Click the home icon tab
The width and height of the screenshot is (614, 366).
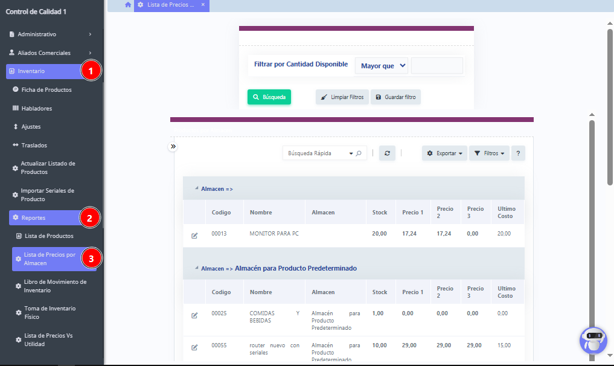point(127,5)
